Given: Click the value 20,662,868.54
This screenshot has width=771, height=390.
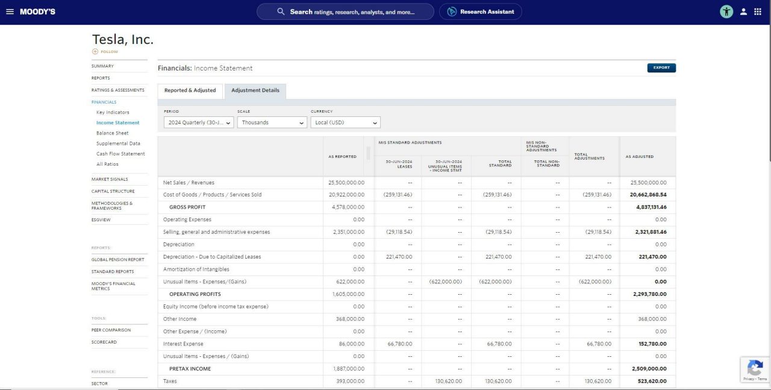Looking at the screenshot, I should [x=648, y=195].
